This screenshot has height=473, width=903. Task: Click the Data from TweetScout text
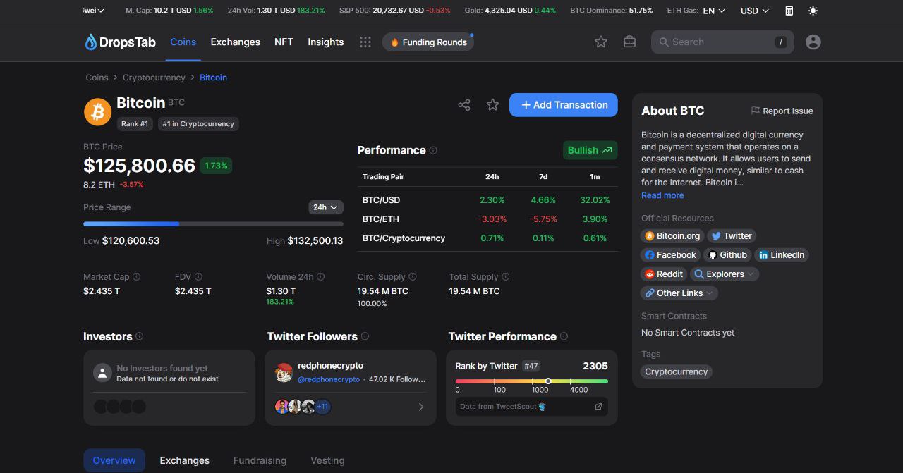[498, 407]
